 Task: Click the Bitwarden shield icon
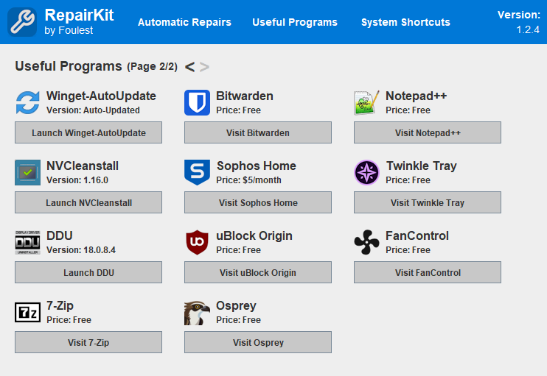pyautogui.click(x=197, y=103)
